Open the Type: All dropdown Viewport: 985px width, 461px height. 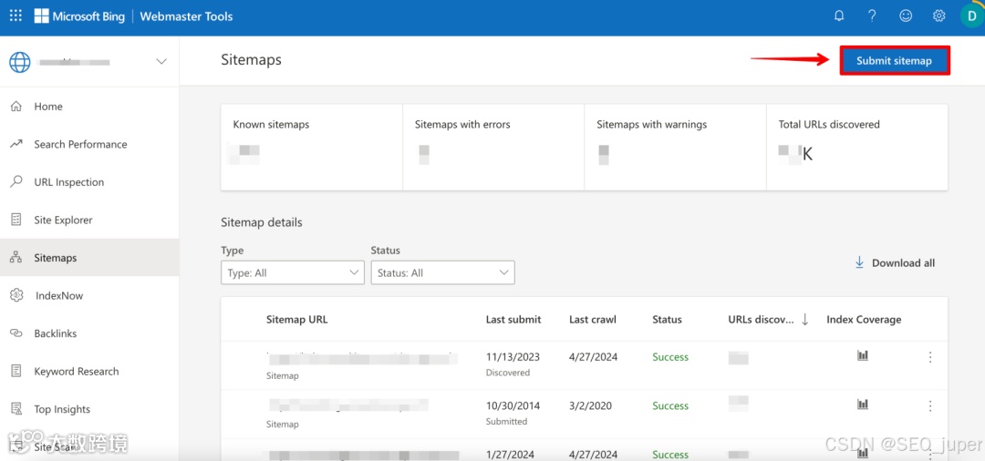[x=293, y=272]
